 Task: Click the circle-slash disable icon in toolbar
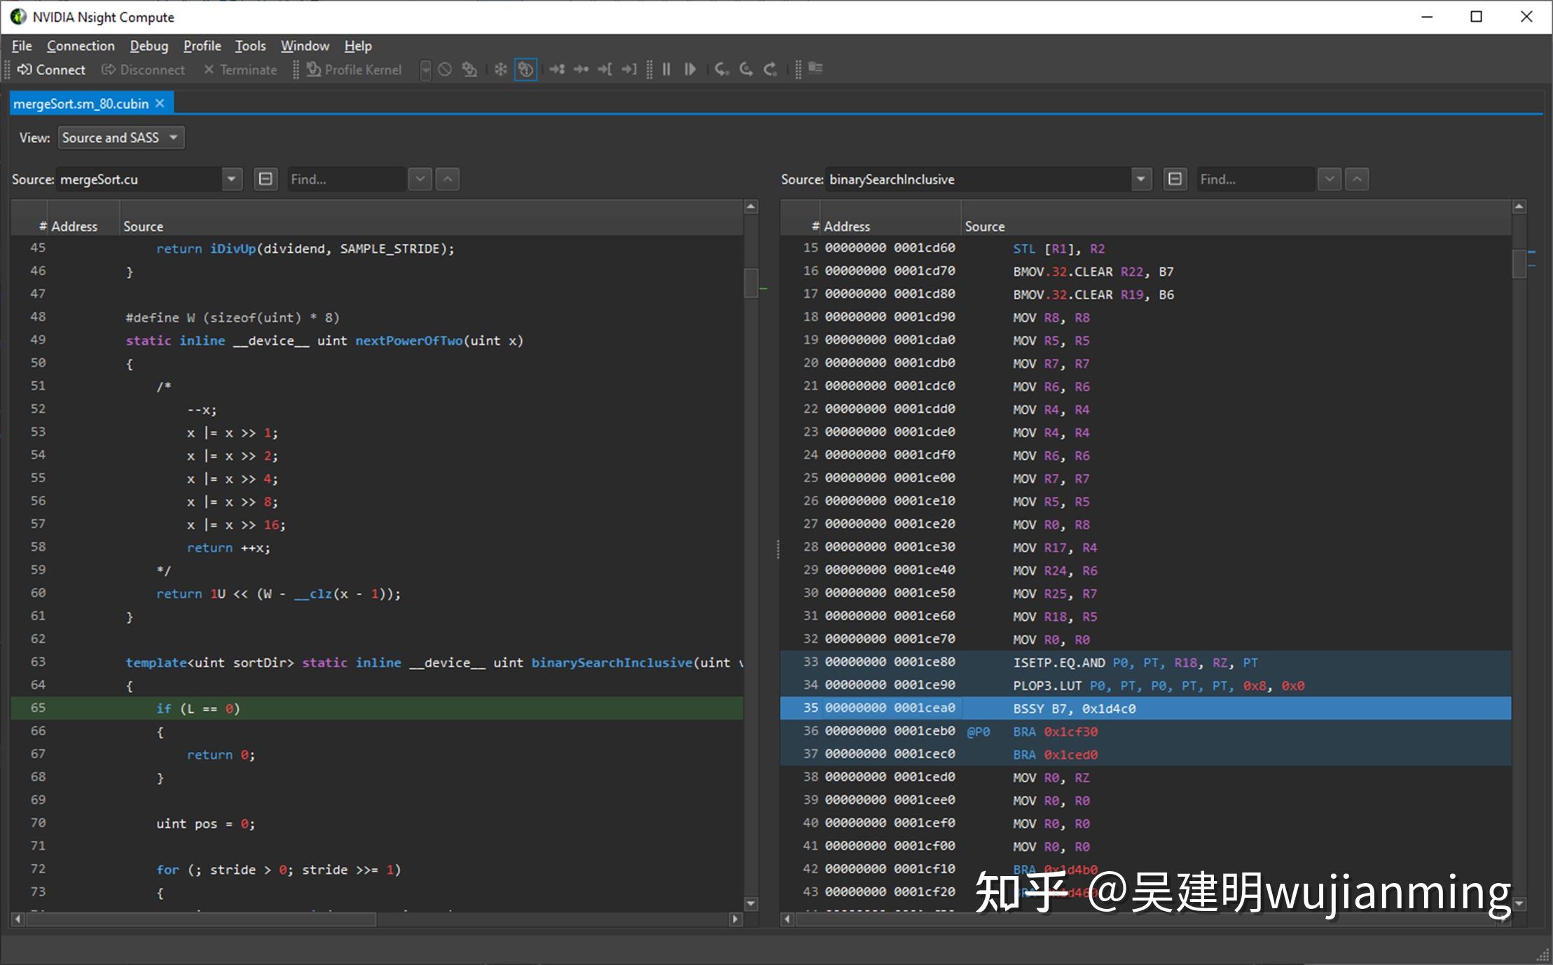pyautogui.click(x=445, y=69)
